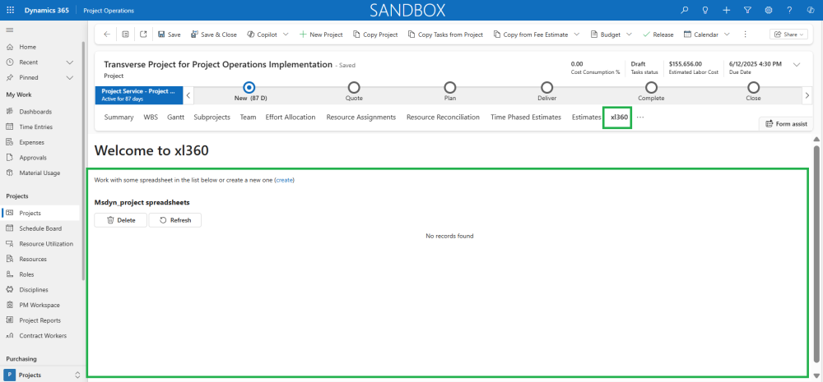The width and height of the screenshot is (823, 382).
Task: Open more commands vertical ellipsis
Action: tap(746, 35)
